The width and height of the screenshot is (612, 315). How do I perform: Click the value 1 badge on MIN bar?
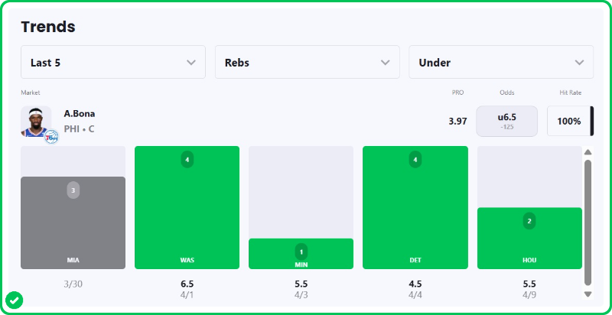coord(301,252)
